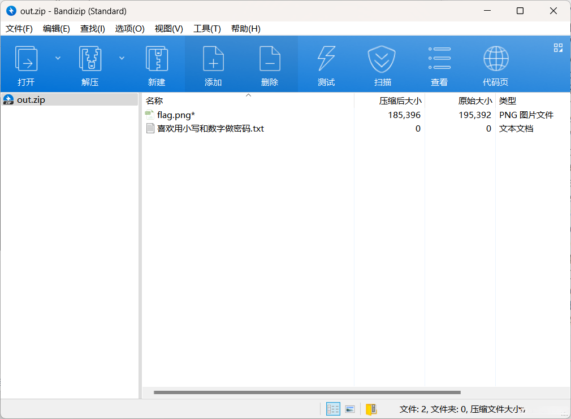
Task: Test the archive with the 测试 icon
Action: pyautogui.click(x=326, y=63)
